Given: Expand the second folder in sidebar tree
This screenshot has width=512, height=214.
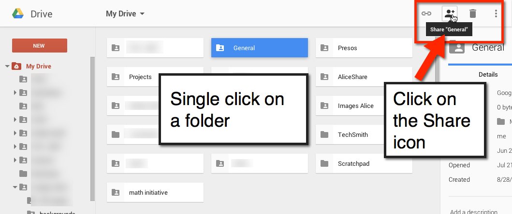Looking at the screenshot, I should [x=15, y=93].
